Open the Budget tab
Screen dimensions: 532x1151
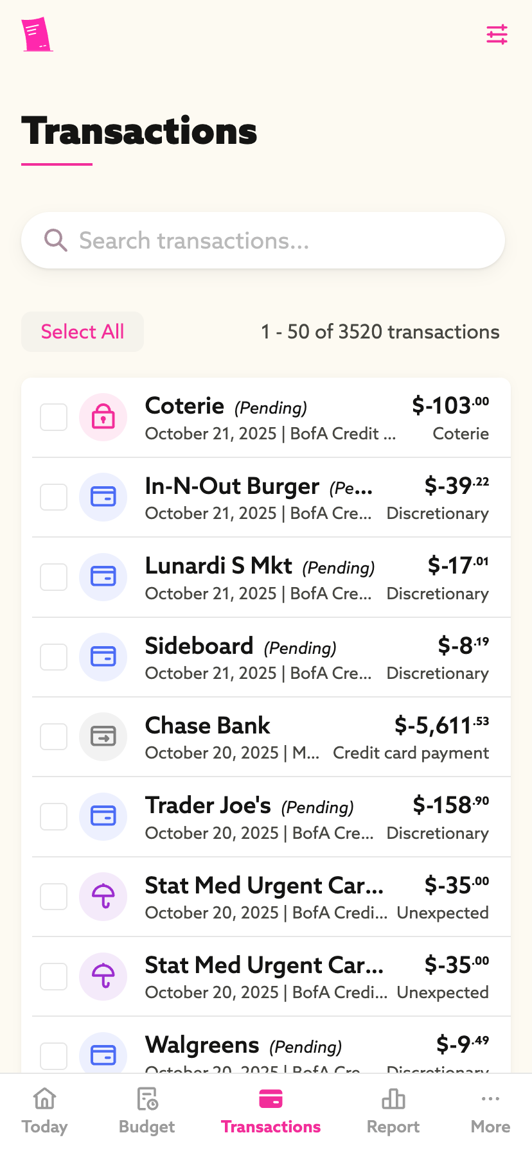pyautogui.click(x=147, y=1111)
